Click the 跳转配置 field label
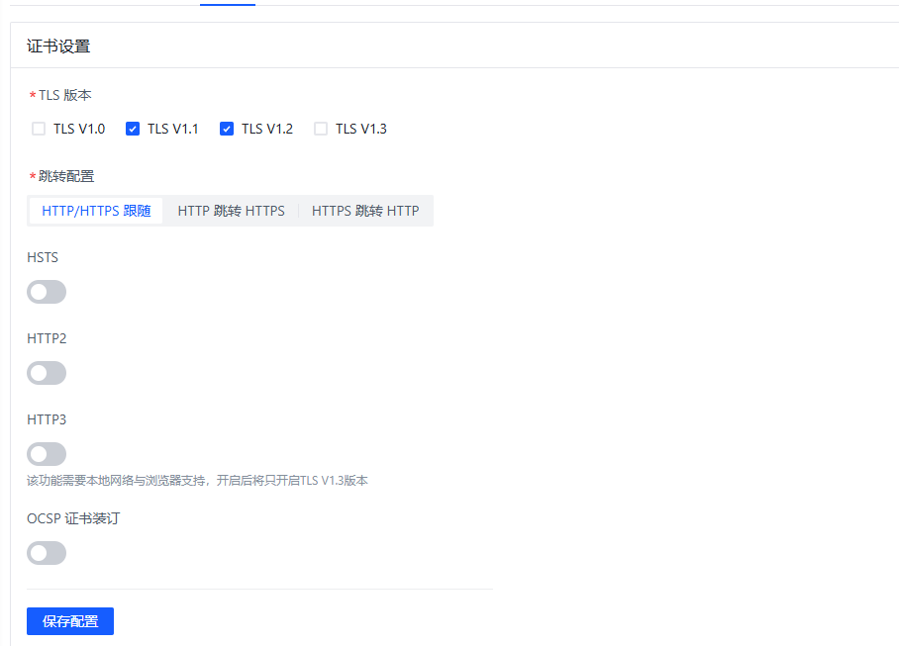The image size is (899, 646). click(66, 177)
